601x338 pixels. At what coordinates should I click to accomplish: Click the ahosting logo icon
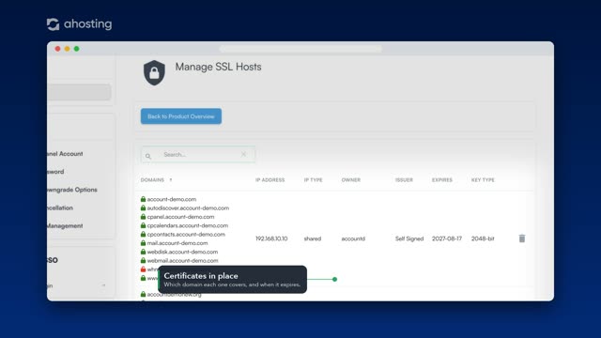53,24
